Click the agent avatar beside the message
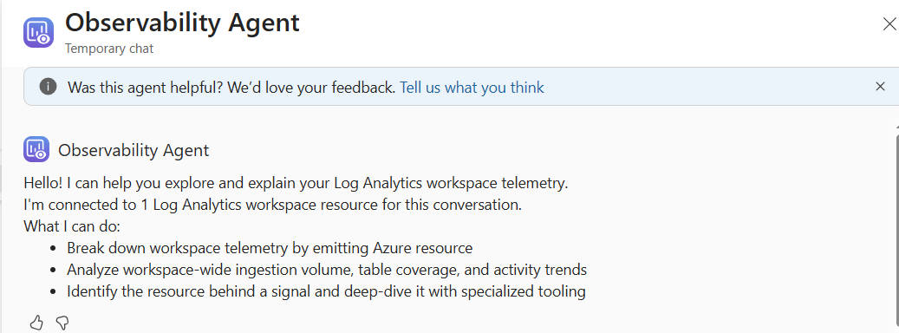Screen dimensions: 899x333 tap(36, 150)
